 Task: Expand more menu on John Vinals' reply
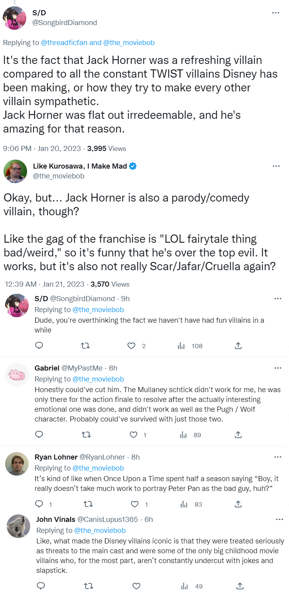click(279, 520)
